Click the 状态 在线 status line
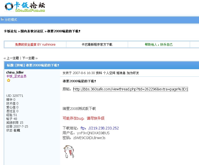Viewport: 199px width, 165px height. click(x=13, y=130)
